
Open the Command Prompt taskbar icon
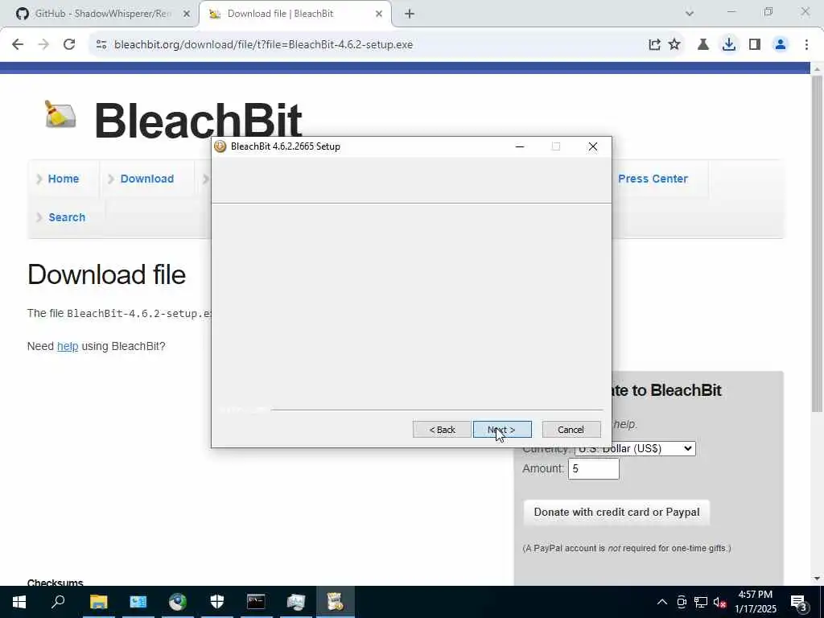[x=256, y=602]
